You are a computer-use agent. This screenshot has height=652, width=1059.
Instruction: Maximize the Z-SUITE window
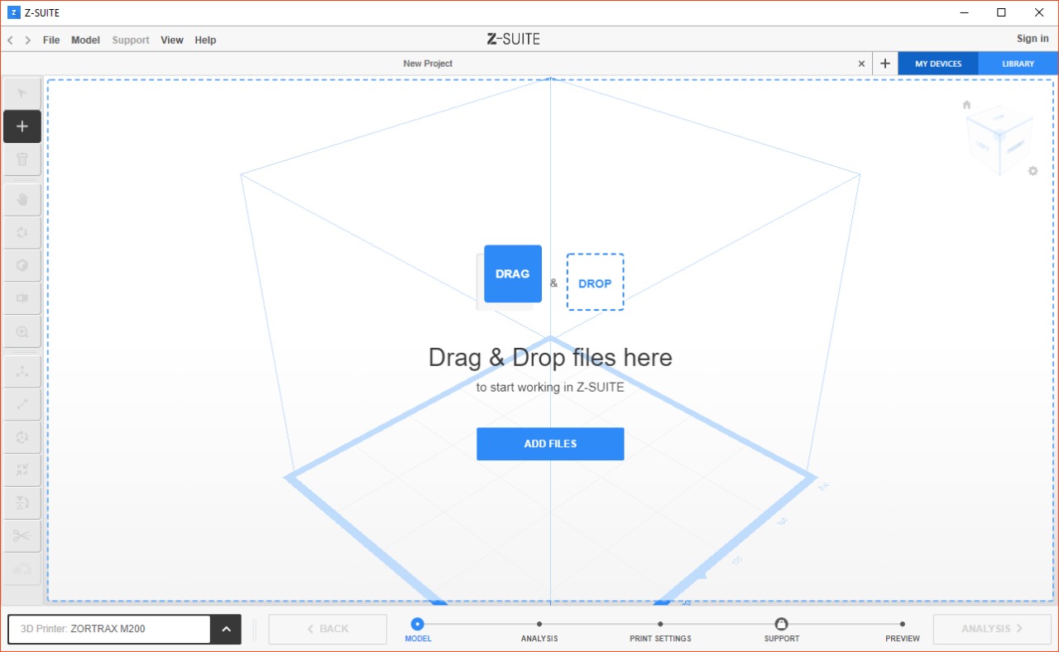(x=1001, y=12)
